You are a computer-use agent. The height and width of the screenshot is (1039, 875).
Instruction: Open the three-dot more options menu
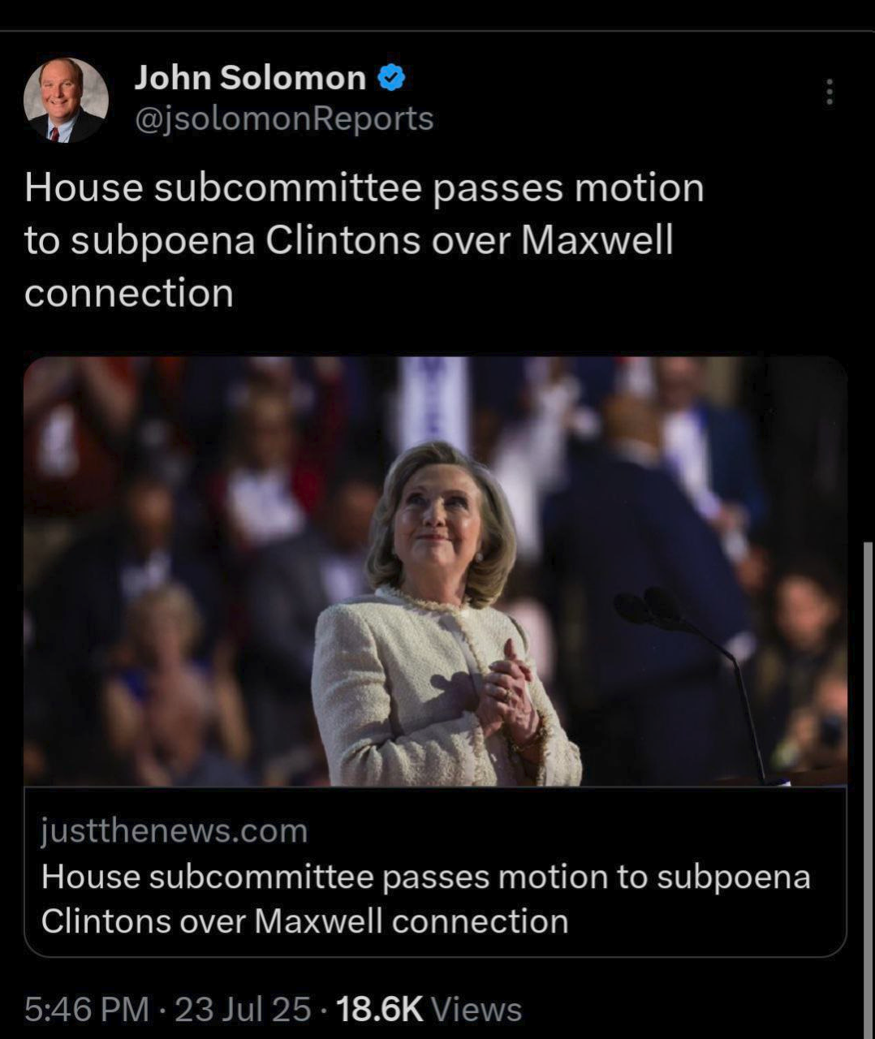tap(829, 92)
